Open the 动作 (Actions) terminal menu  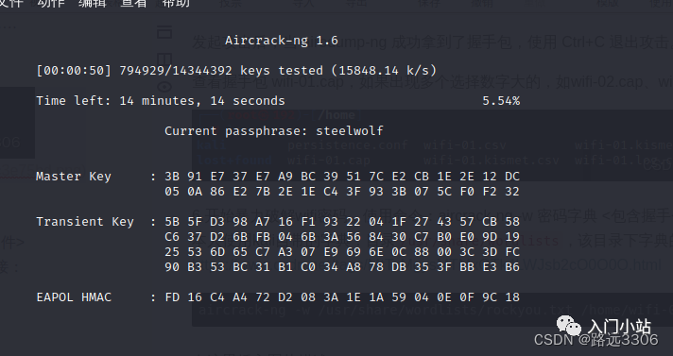click(x=51, y=4)
